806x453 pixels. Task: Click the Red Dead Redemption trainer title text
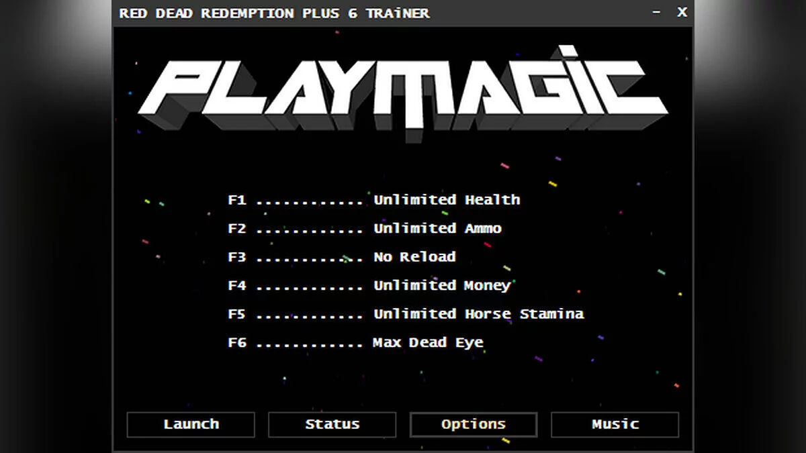click(274, 13)
